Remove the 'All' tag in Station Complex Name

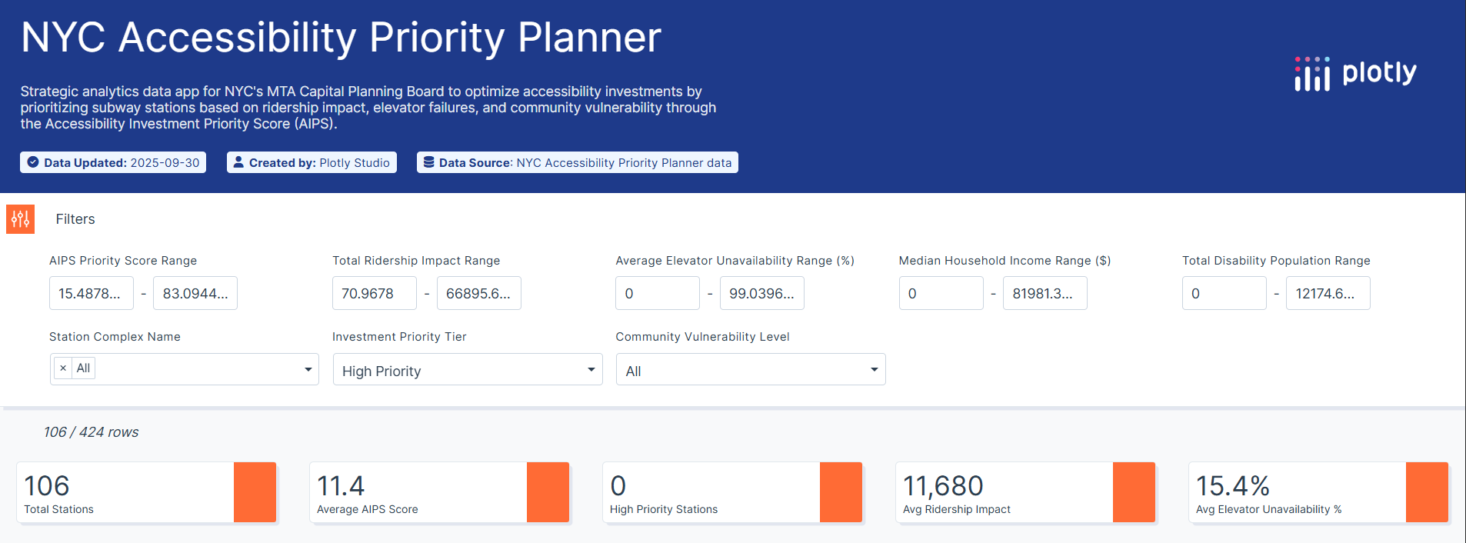(63, 368)
